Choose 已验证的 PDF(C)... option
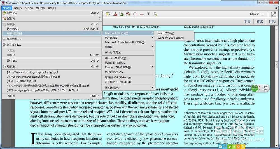The width and height of the screenshot is (280, 149). pos(128,63)
